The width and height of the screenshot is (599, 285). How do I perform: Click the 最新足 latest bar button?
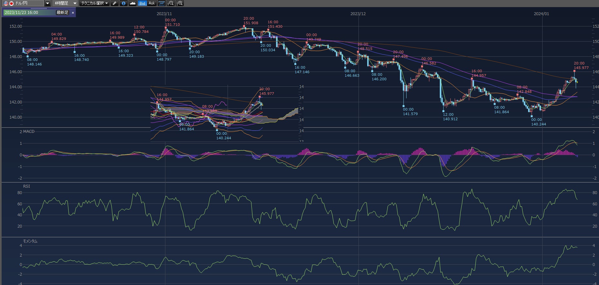coord(63,13)
